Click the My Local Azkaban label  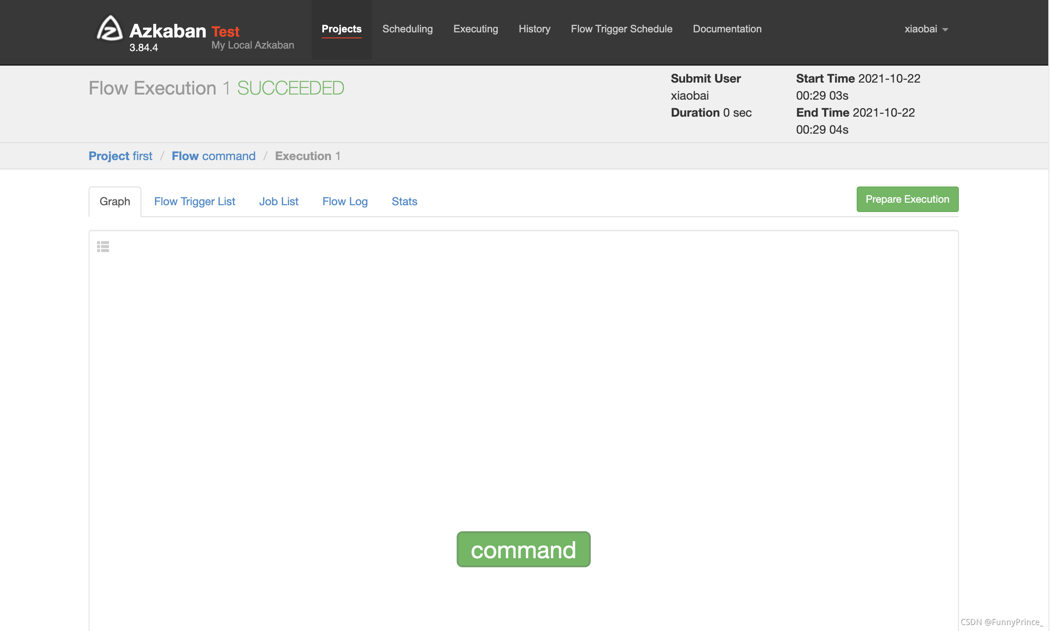253,45
